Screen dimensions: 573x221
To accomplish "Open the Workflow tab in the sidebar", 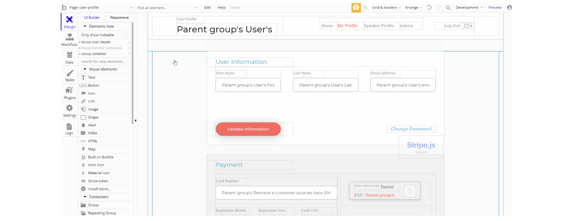I will 69,40.
